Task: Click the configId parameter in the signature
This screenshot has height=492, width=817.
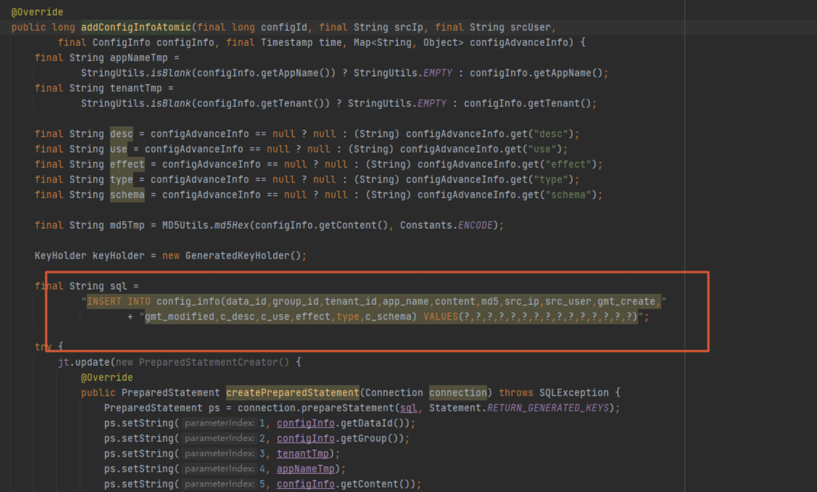Action: [x=284, y=27]
